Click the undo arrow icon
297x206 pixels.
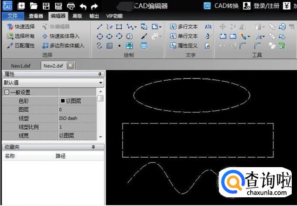[x=82, y=6]
